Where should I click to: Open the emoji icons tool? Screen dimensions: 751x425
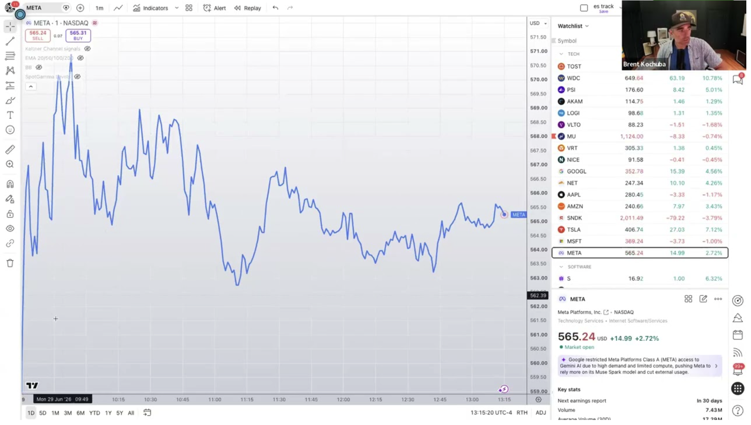[x=10, y=130]
